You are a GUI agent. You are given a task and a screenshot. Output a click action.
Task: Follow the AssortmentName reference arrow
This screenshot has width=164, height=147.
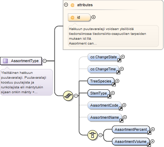121,120
